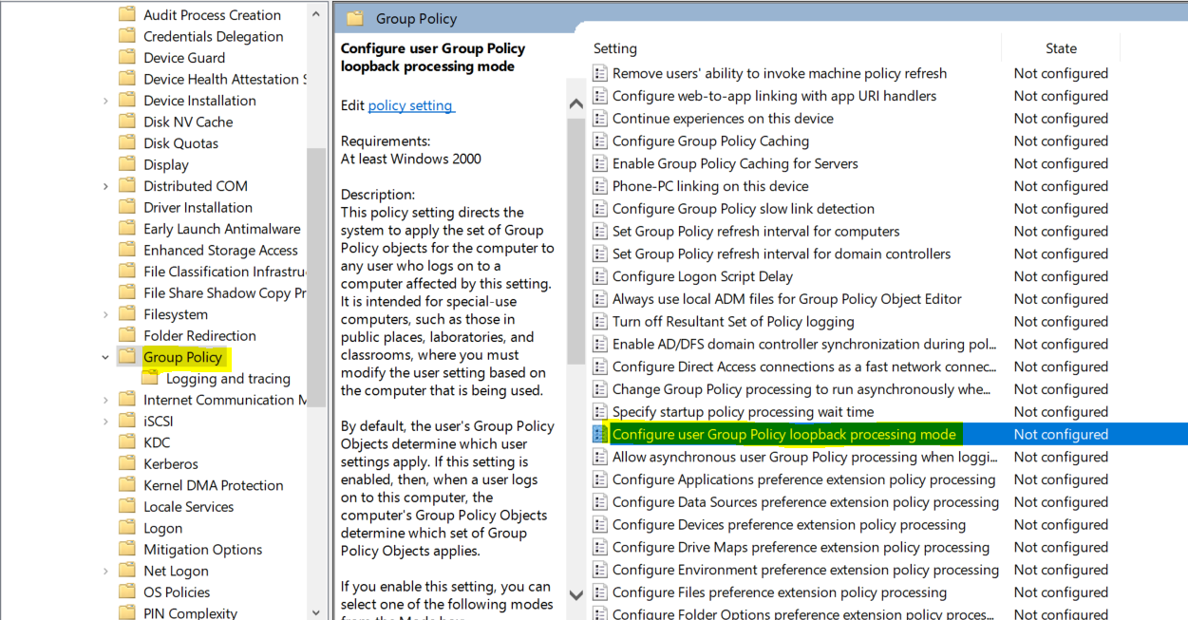Viewport: 1188px width, 620px height.
Task: Click the policy icon for Phone-PC linking on this device
Action: 599,186
